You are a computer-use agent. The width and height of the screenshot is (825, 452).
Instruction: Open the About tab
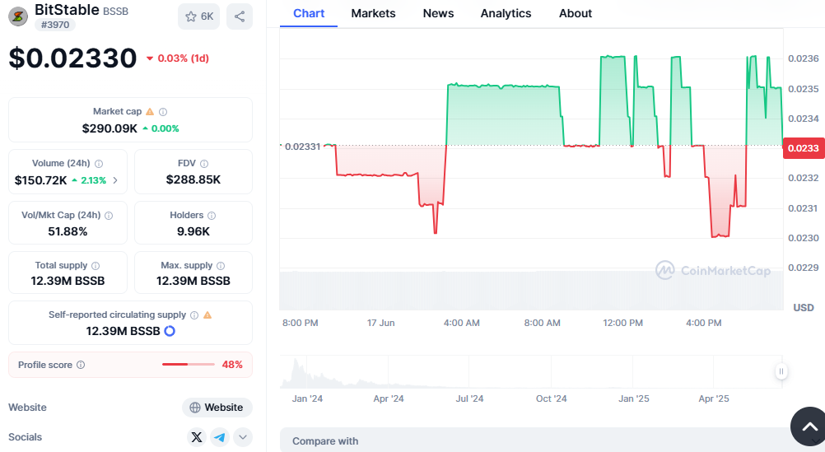pyautogui.click(x=575, y=14)
